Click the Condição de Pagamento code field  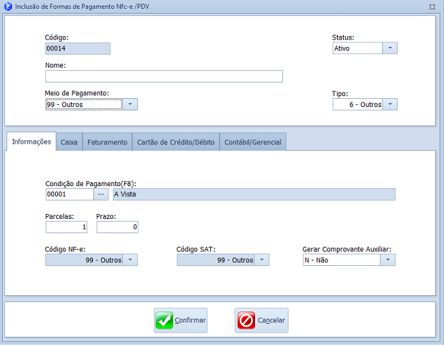pyautogui.click(x=69, y=194)
